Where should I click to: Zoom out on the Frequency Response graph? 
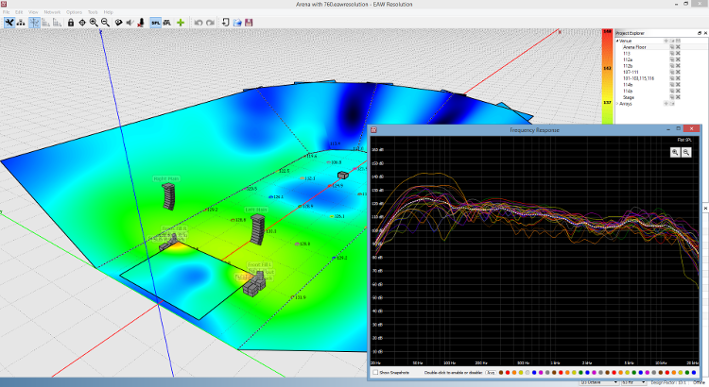(686, 153)
